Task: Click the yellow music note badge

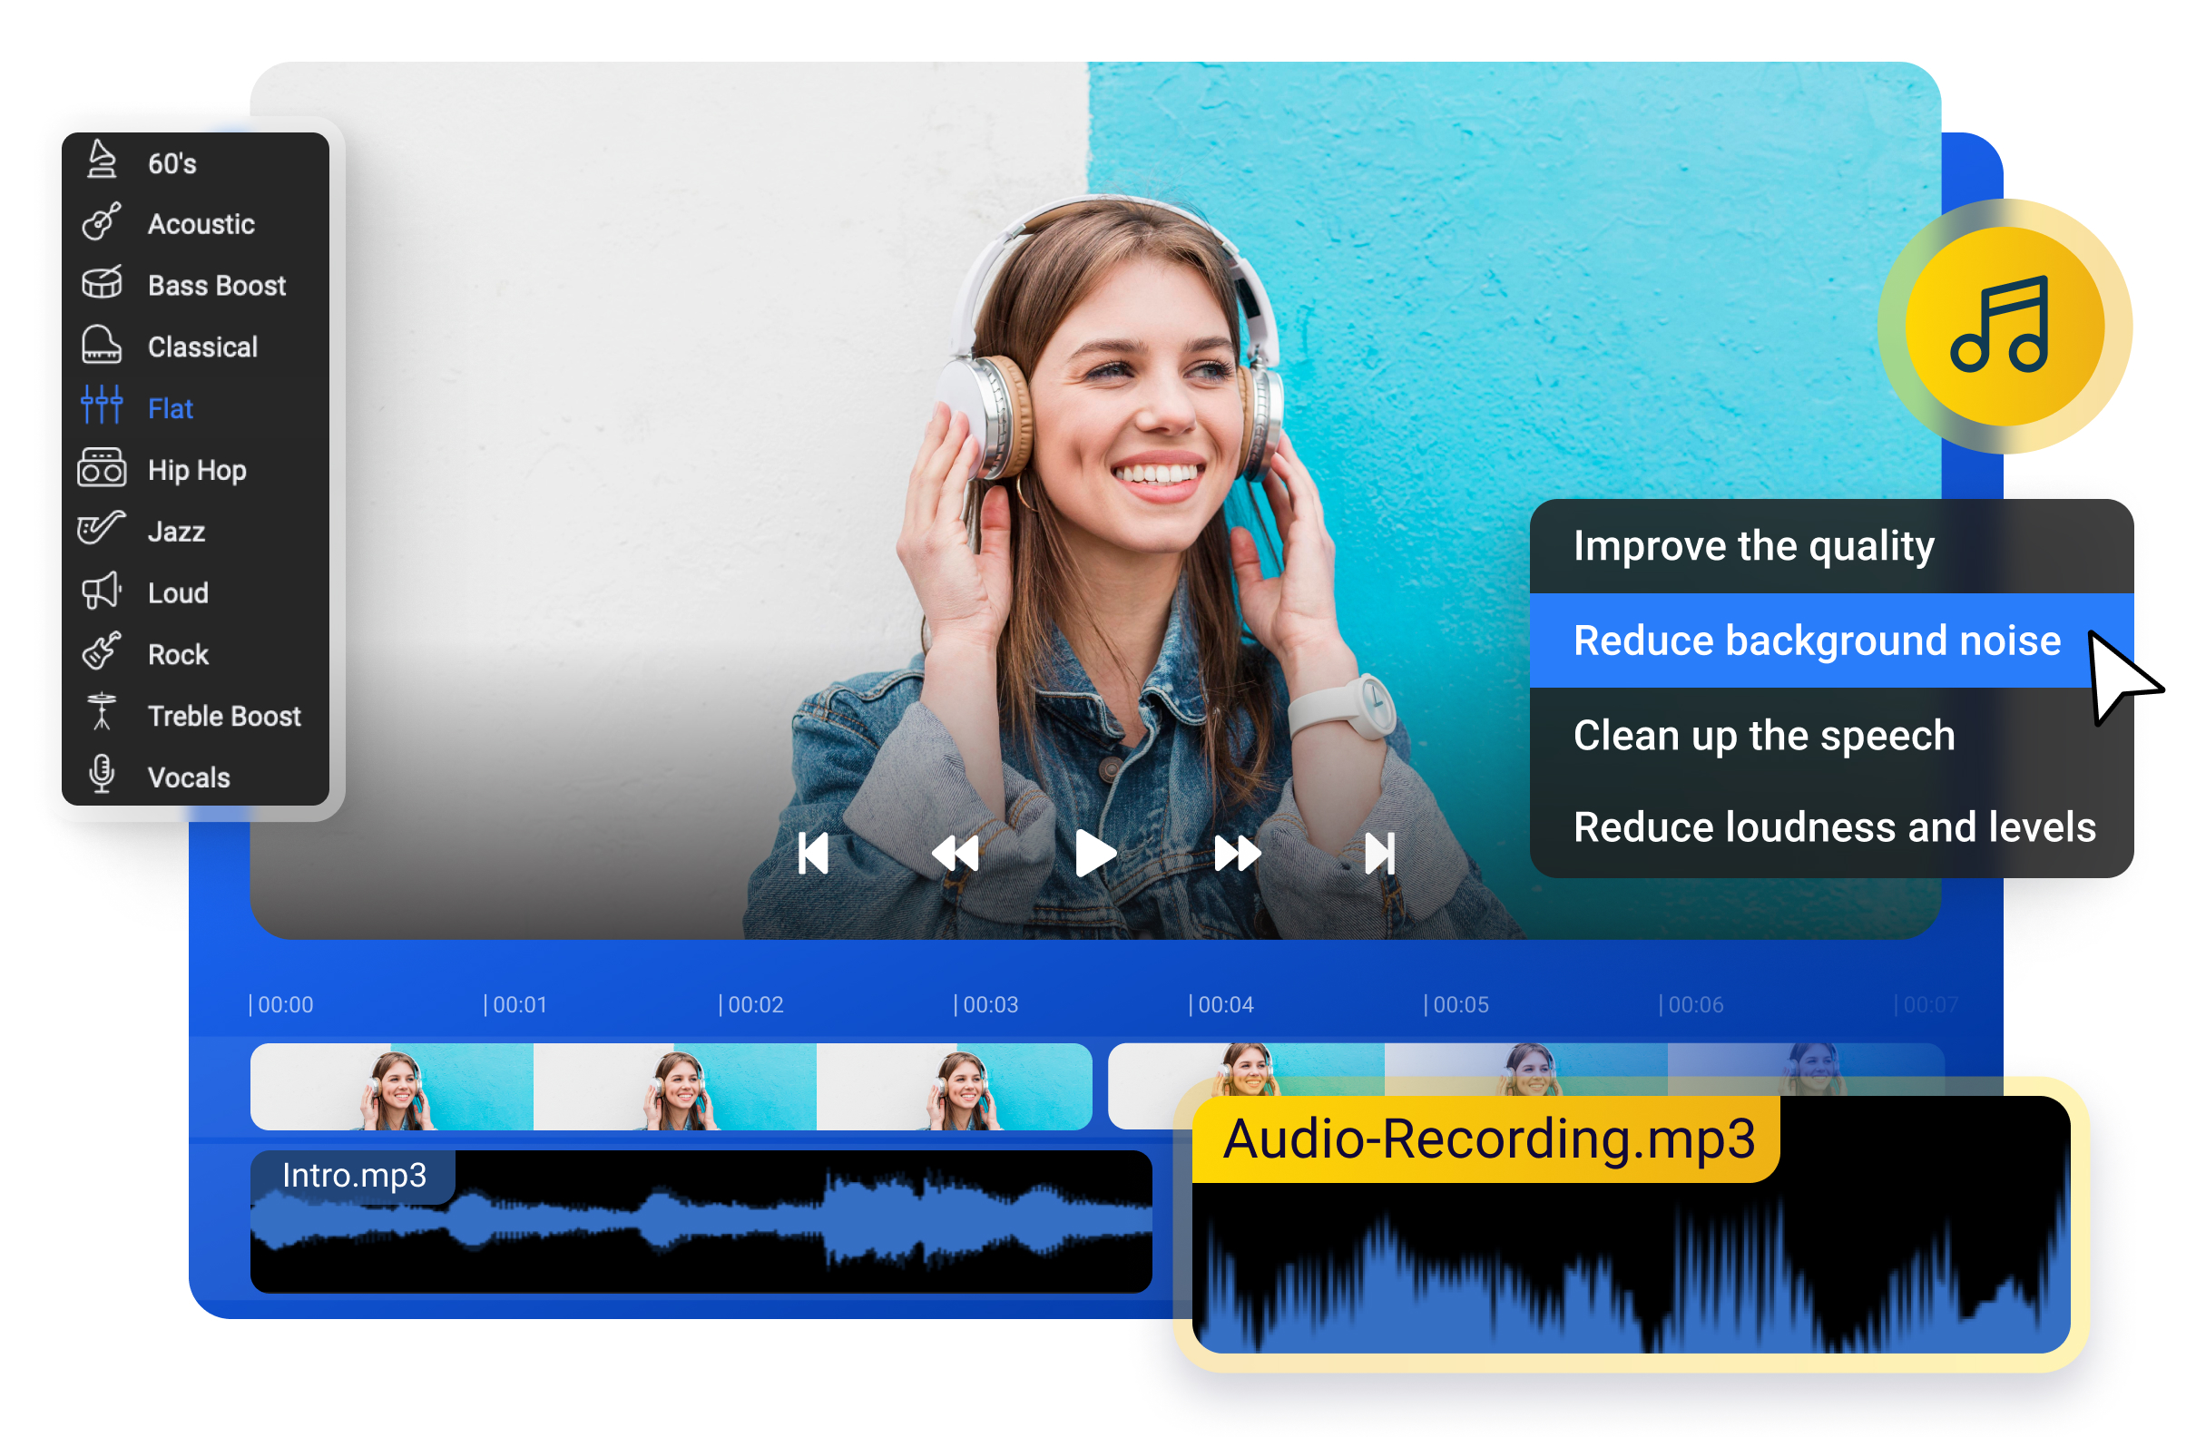Action: point(2005,328)
